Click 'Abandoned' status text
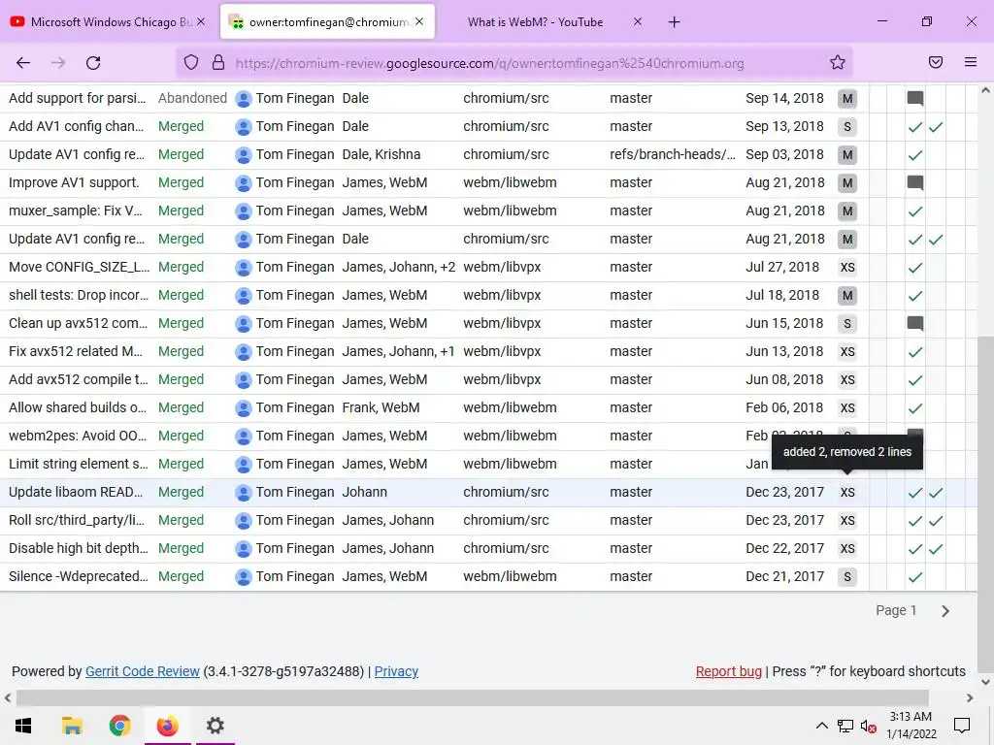 (192, 98)
